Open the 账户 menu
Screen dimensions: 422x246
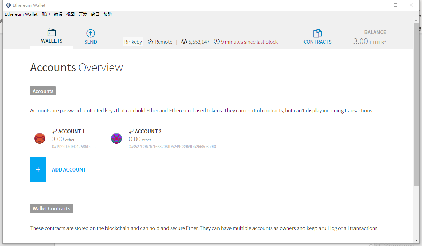point(46,14)
